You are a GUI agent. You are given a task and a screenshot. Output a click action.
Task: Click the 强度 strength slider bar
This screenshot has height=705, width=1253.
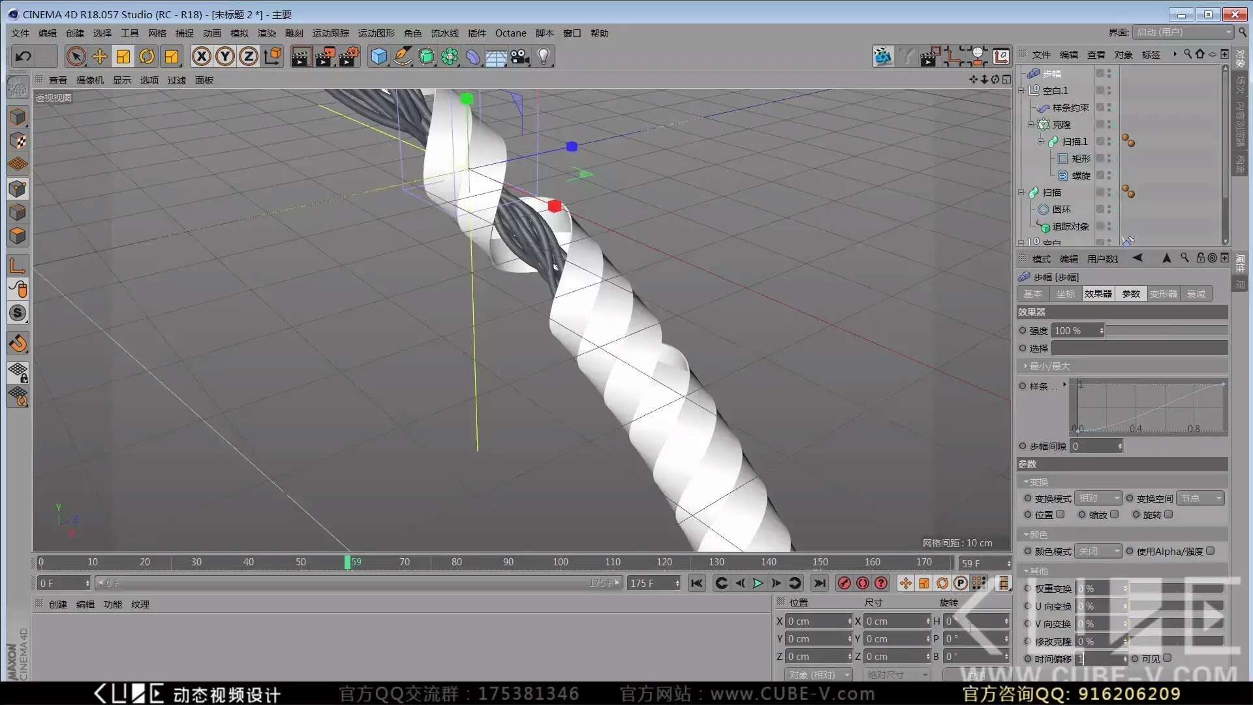click(x=1166, y=331)
